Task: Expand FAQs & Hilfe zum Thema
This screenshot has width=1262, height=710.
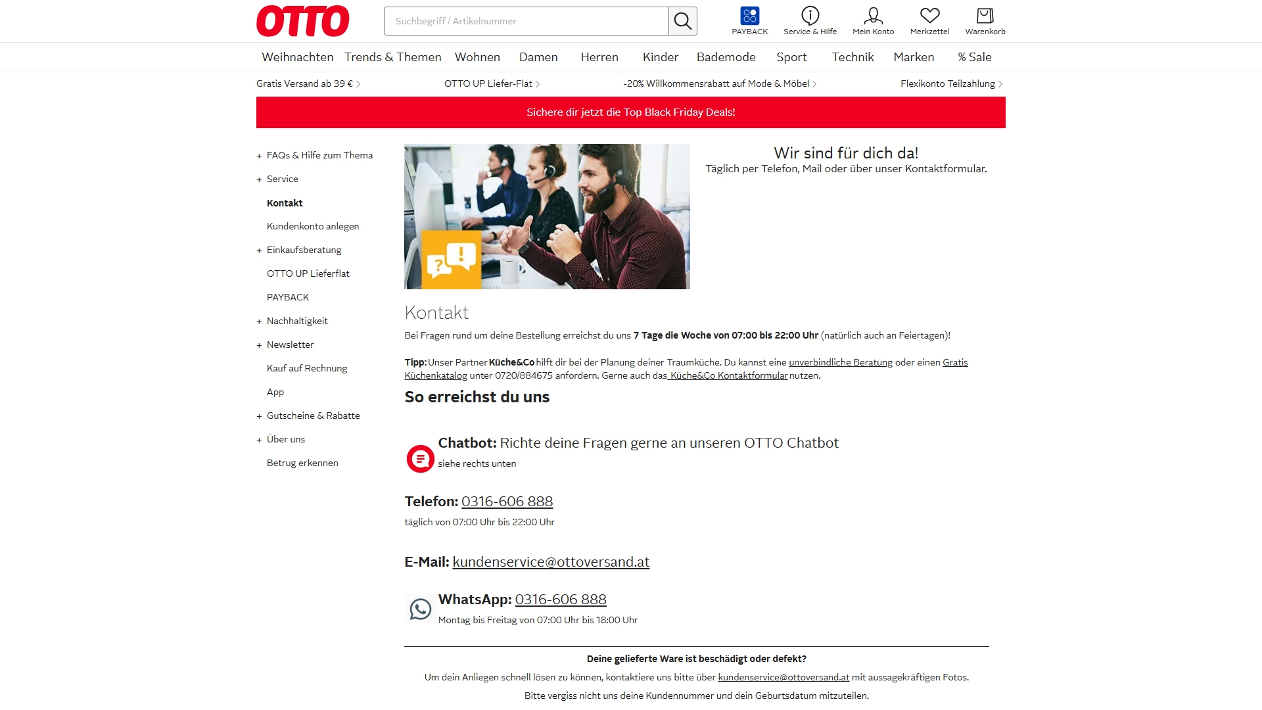Action: (319, 155)
